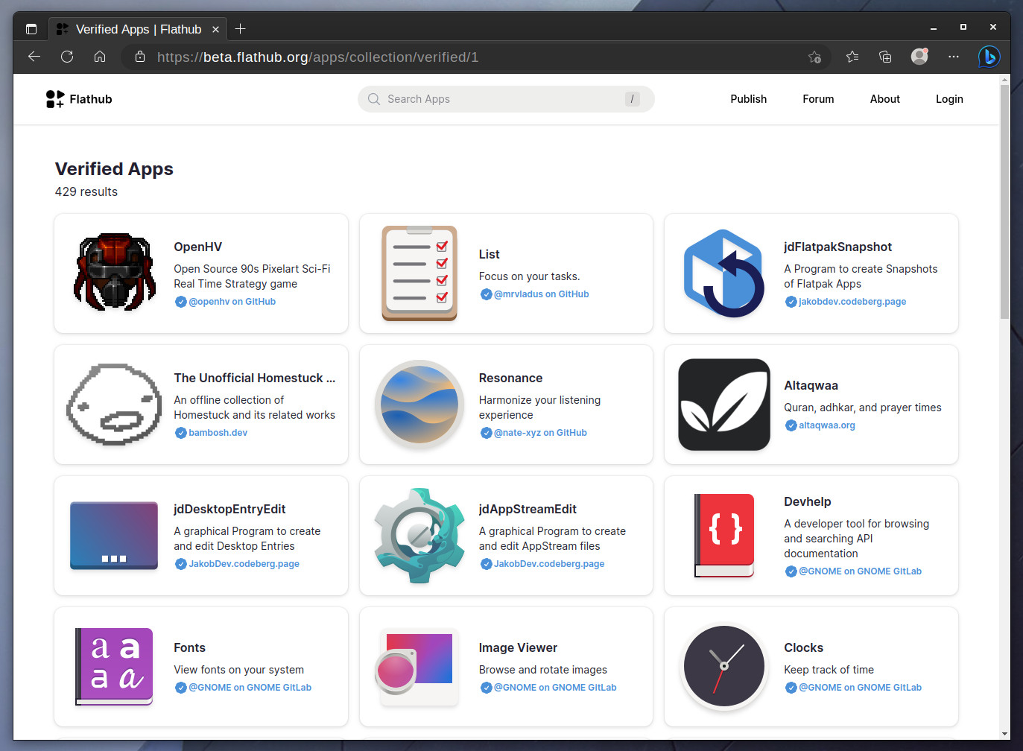The width and height of the screenshot is (1023, 751).
Task: Add this page to favorites
Action: point(814,57)
